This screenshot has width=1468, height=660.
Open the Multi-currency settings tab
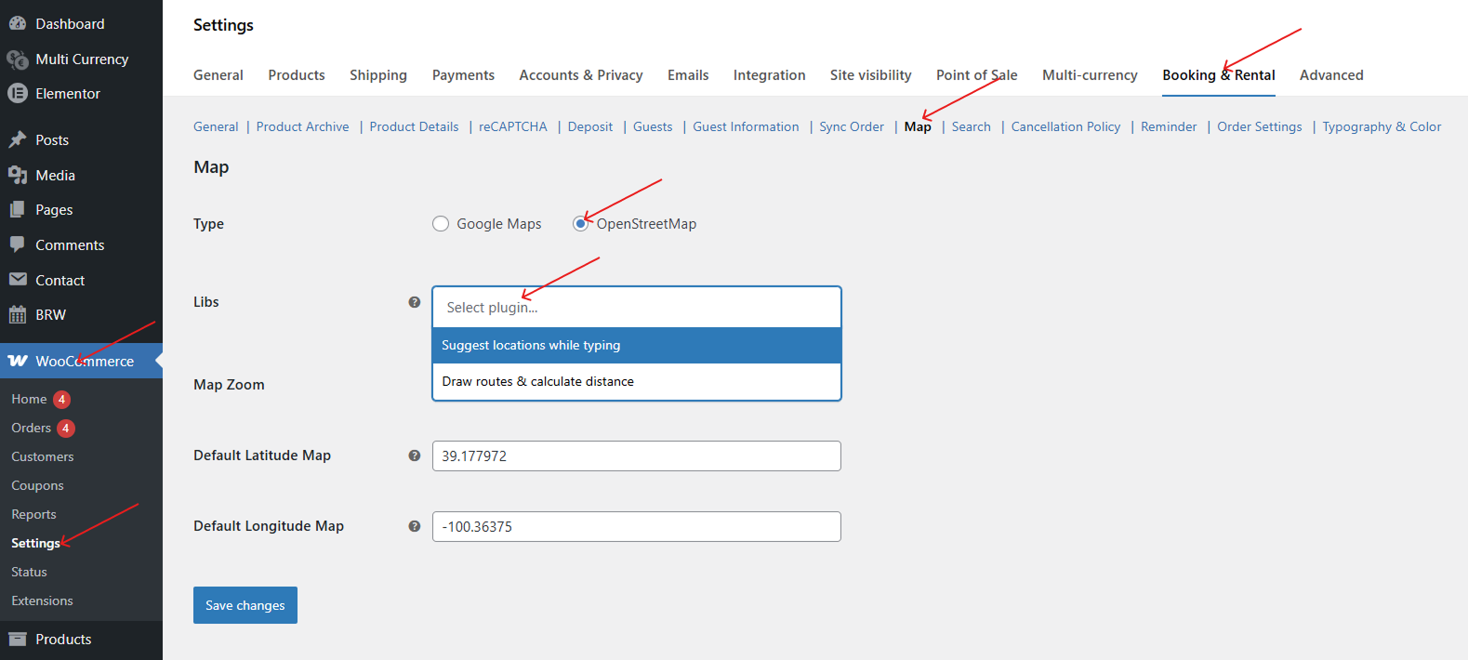1090,75
